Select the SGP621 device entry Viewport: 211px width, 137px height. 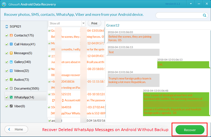tap(15, 26)
